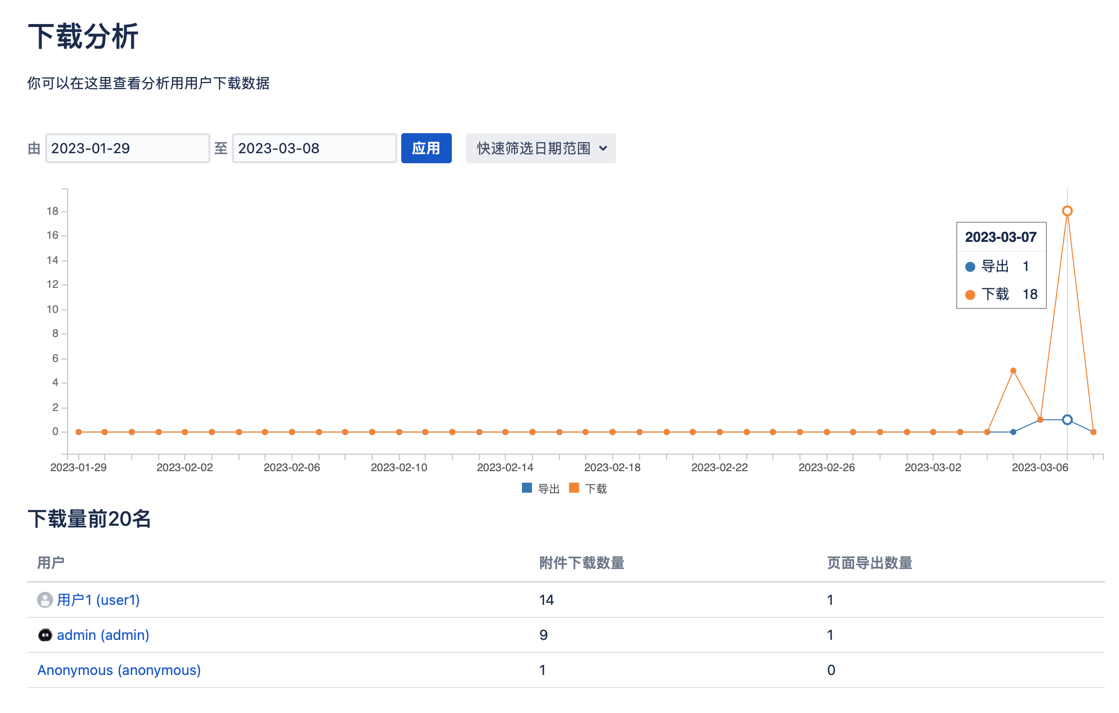Click the 页面导出数量 column header
Image resolution: width=1119 pixels, height=713 pixels.
click(869, 563)
